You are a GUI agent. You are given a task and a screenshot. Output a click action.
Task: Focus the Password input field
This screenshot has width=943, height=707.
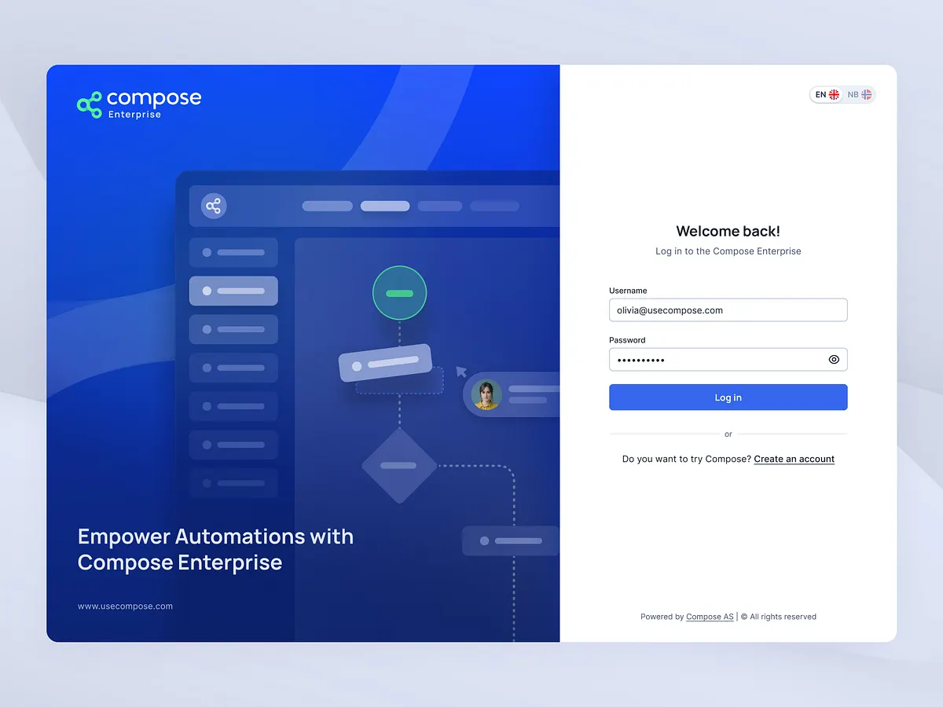click(728, 360)
